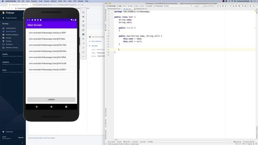
Task: Tap the phone's back navigation button
Action: (37, 107)
